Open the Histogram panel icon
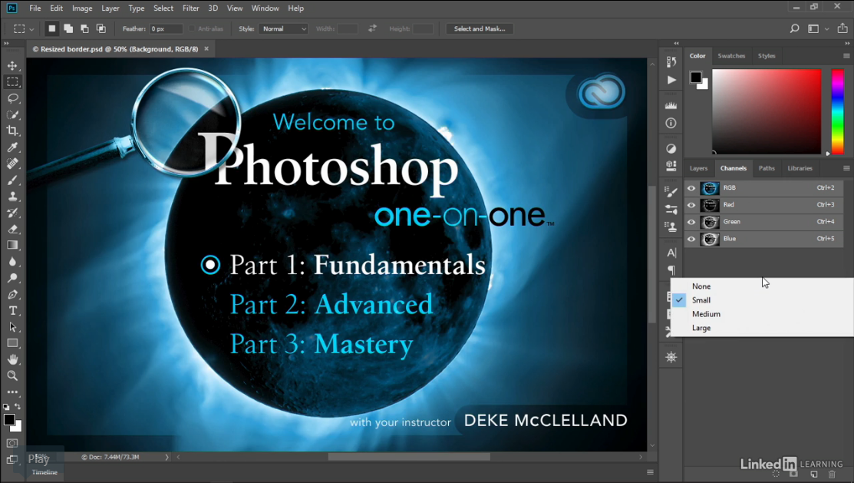 pyautogui.click(x=671, y=105)
